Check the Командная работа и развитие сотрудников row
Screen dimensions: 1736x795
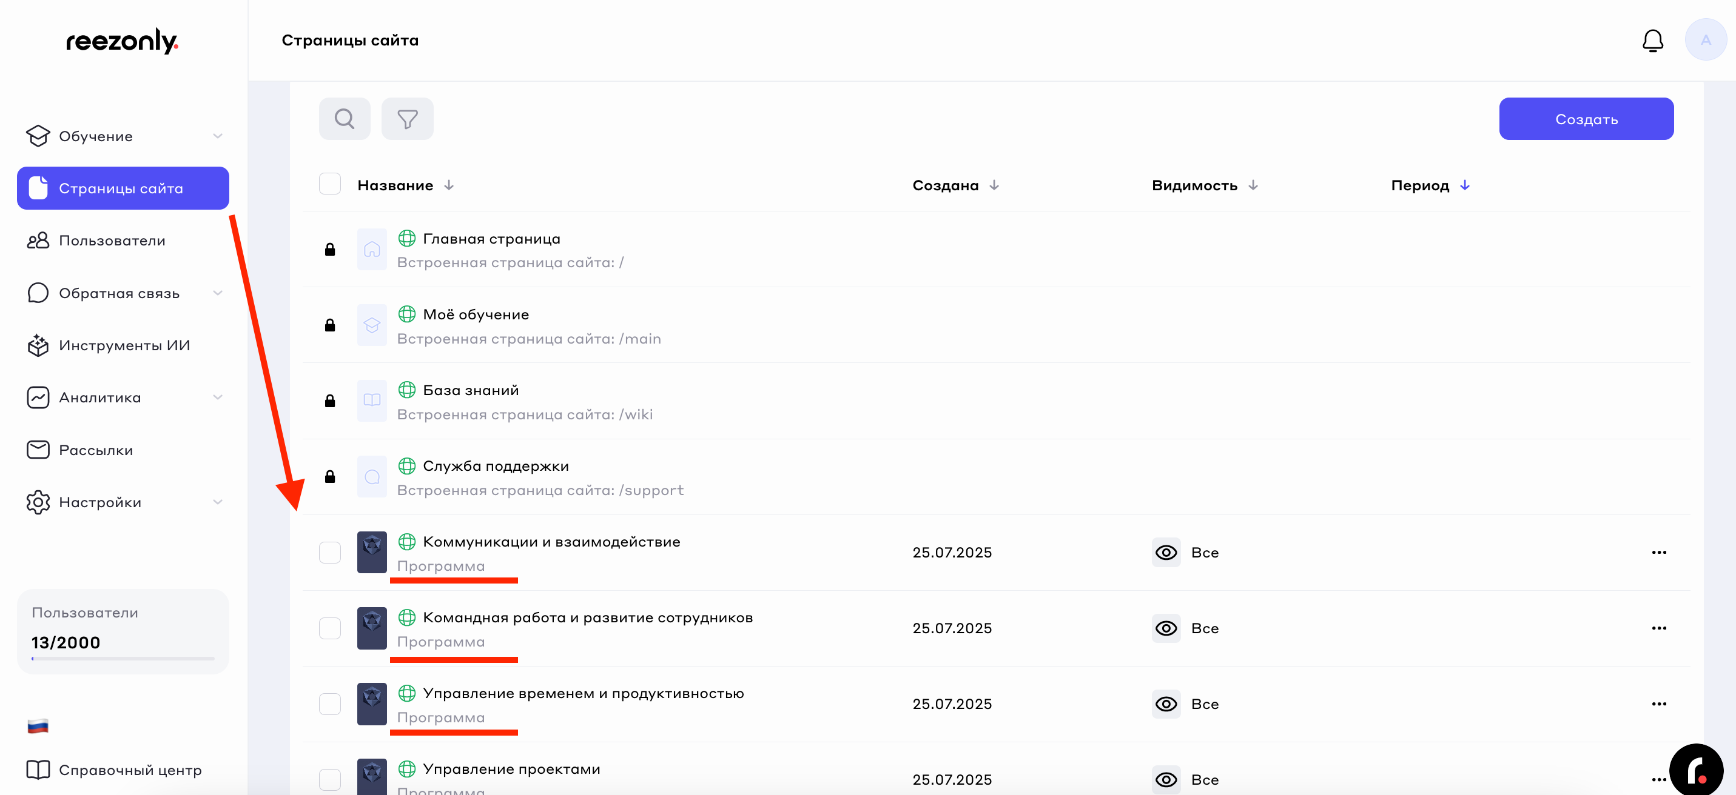pyautogui.click(x=329, y=628)
